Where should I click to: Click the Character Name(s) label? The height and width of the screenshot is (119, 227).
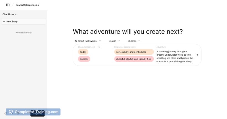pyautogui.click(x=86, y=47)
